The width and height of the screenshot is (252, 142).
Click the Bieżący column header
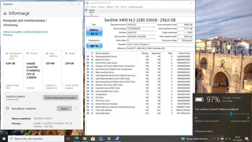[144, 53]
